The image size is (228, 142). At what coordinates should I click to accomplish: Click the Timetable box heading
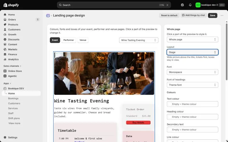coord(67,131)
